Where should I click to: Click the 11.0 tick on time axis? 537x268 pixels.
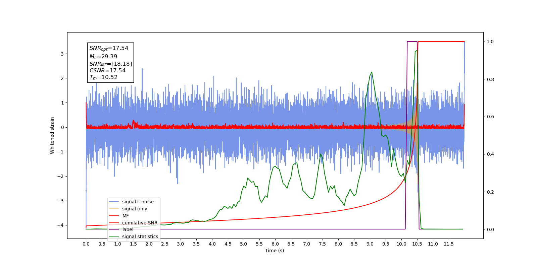click(433, 244)
